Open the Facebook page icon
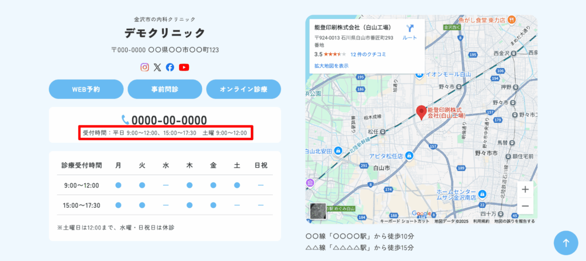This screenshot has height=261, width=586. pos(170,67)
